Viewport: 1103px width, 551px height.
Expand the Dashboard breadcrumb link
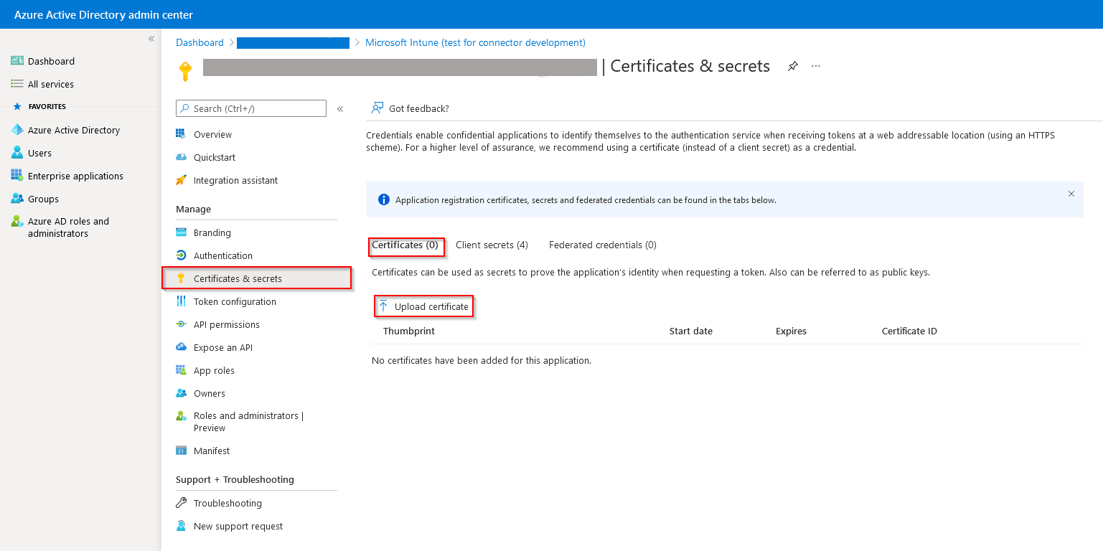[x=200, y=42]
